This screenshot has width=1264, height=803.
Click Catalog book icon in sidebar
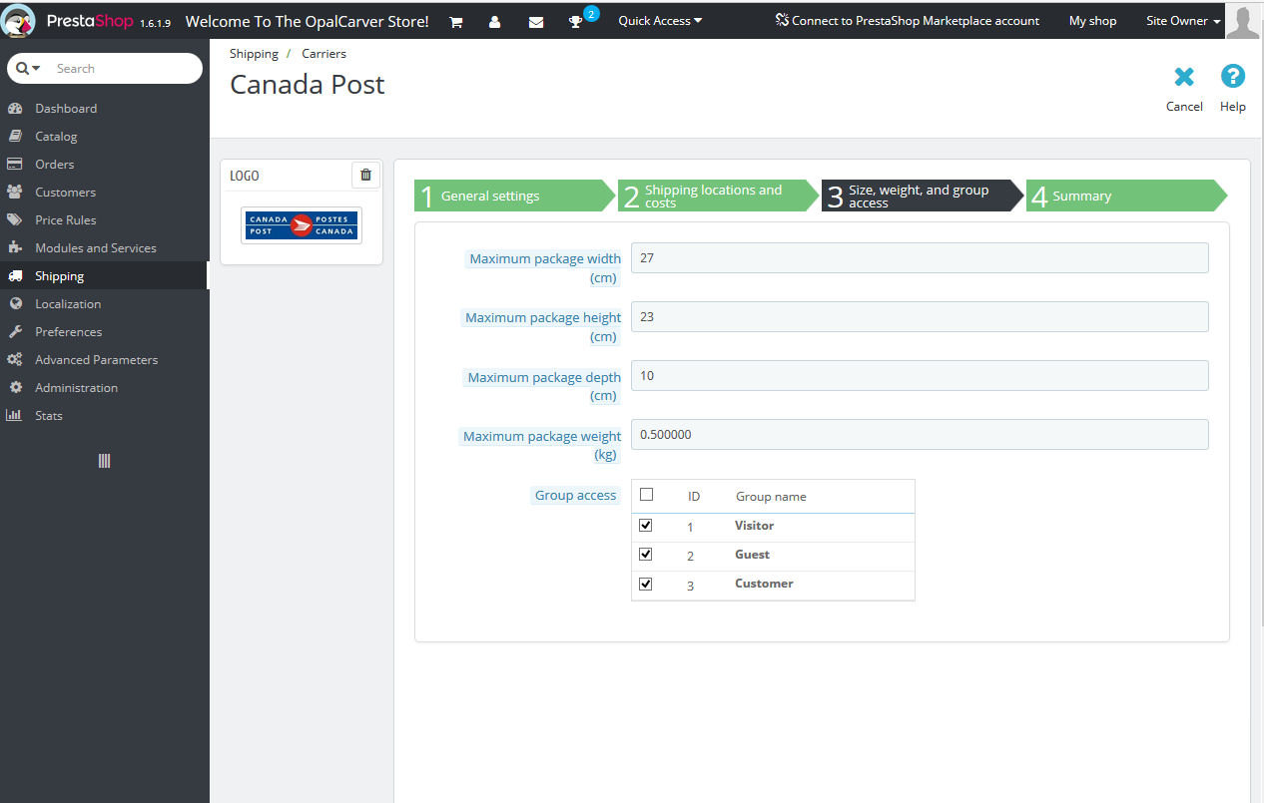15,136
